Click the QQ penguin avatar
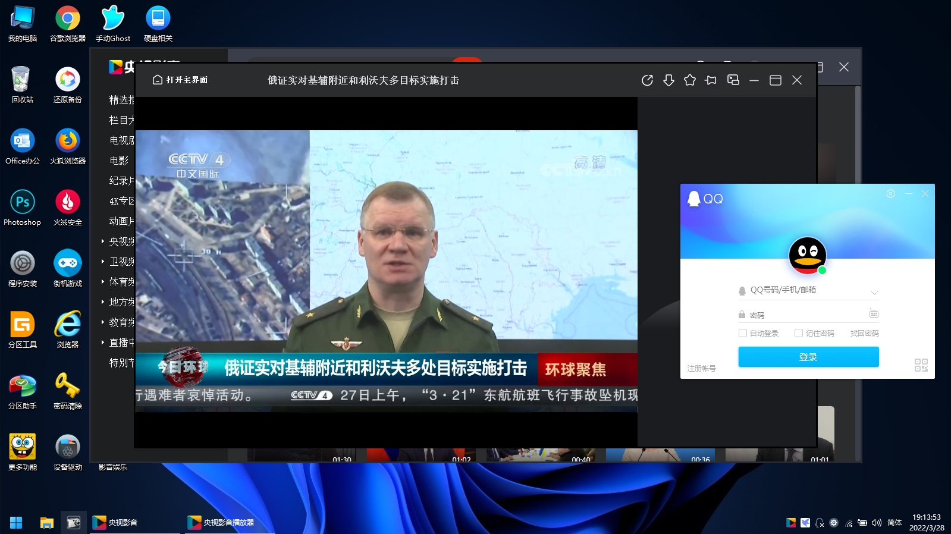951x534 pixels. [x=807, y=255]
